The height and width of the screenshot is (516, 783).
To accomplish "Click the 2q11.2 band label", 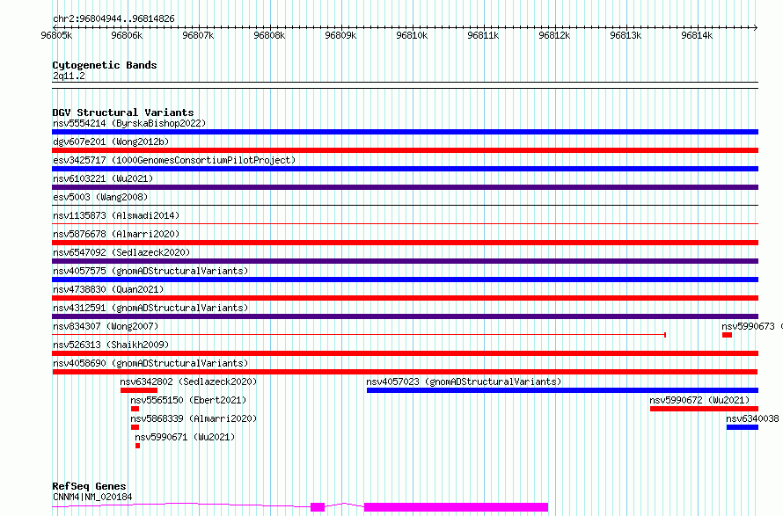I will click(x=69, y=76).
